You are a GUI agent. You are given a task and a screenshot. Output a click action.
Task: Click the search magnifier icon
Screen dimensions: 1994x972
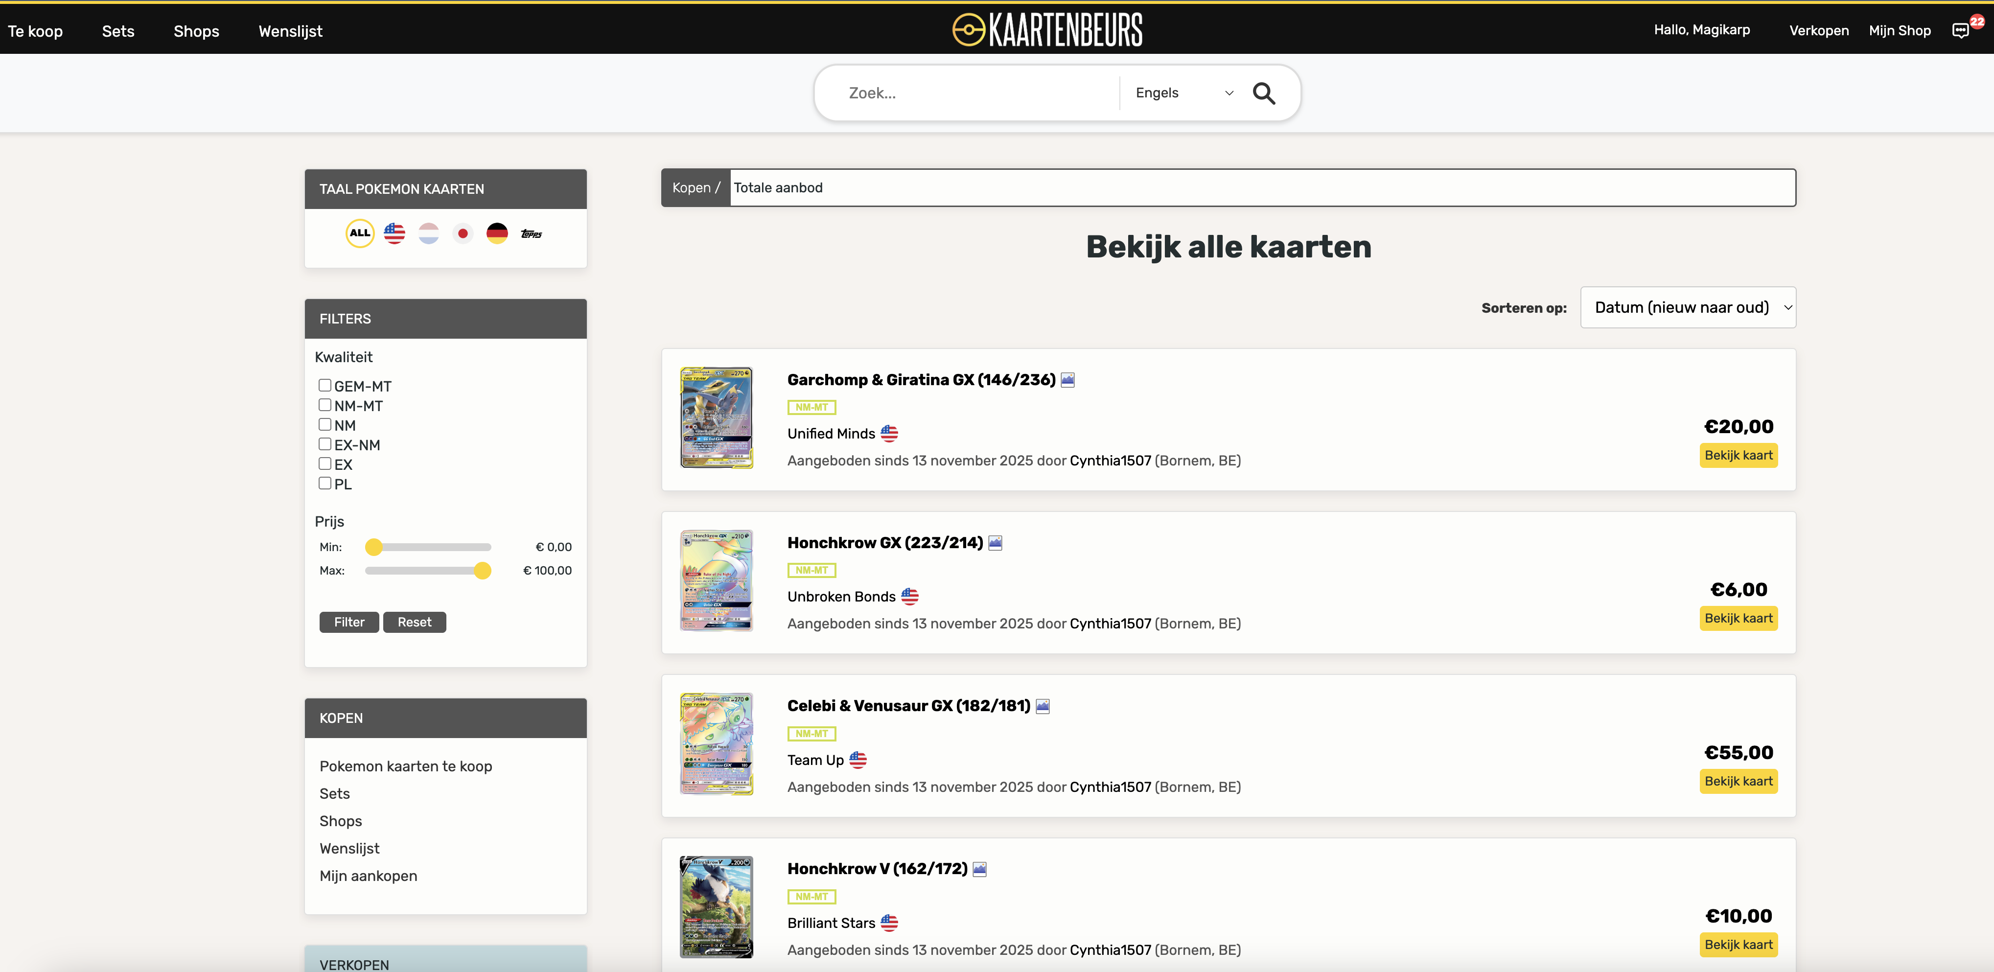(1264, 93)
